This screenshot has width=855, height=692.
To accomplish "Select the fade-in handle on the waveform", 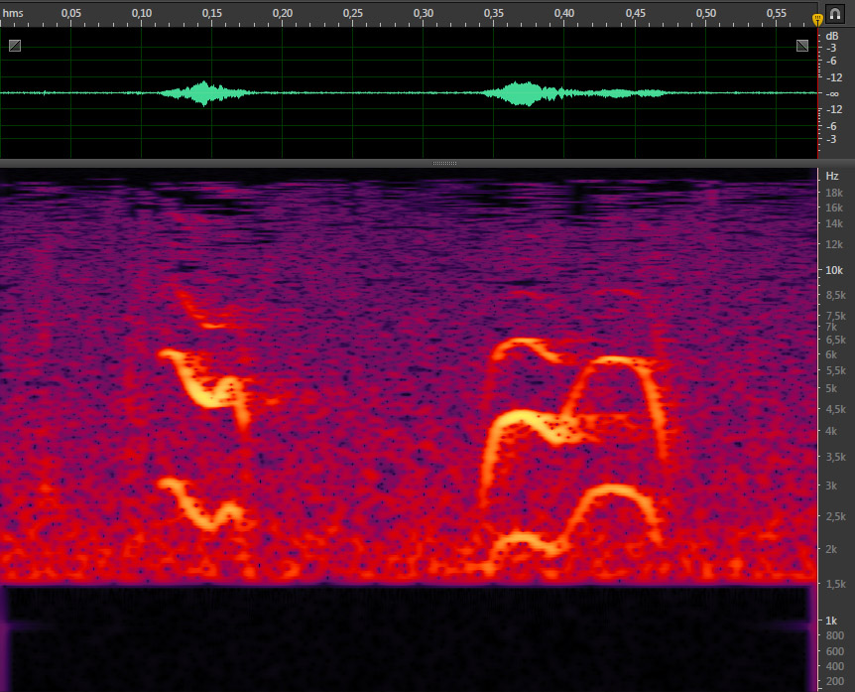I will tap(15, 46).
